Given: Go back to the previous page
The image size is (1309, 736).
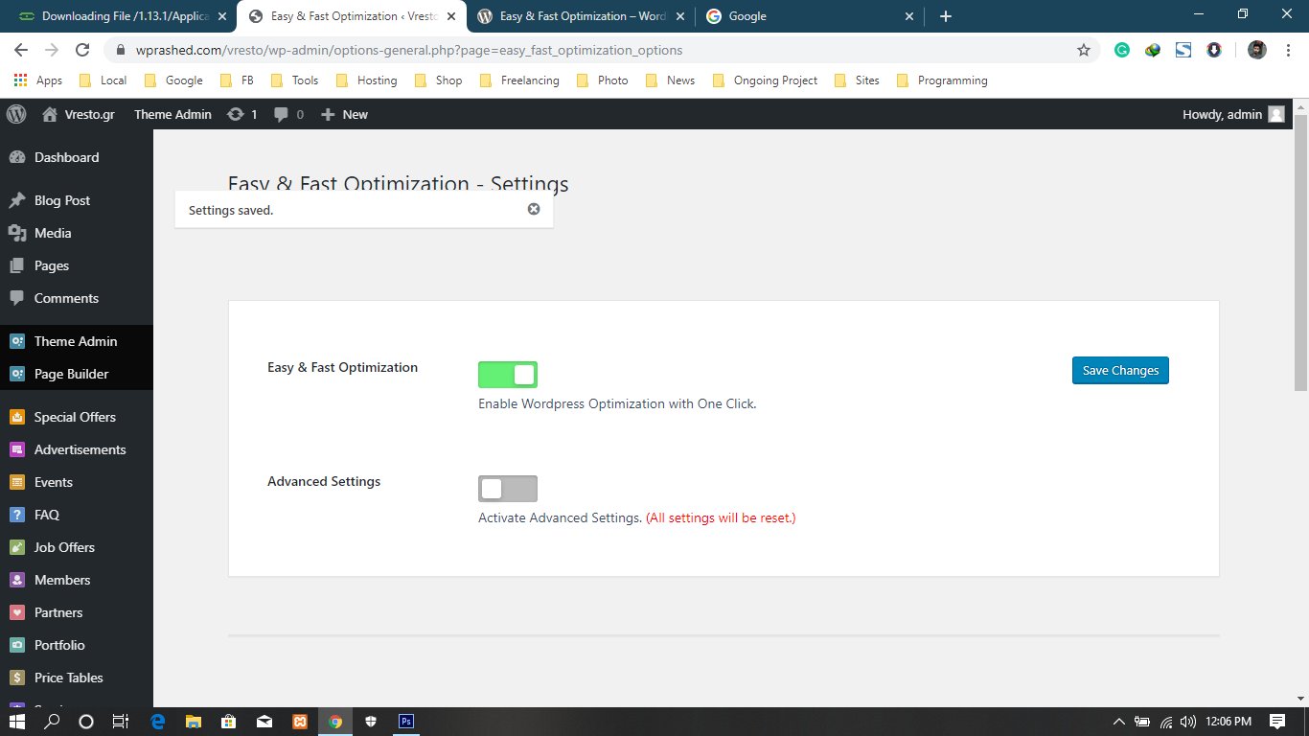Looking at the screenshot, I should pos(21,50).
